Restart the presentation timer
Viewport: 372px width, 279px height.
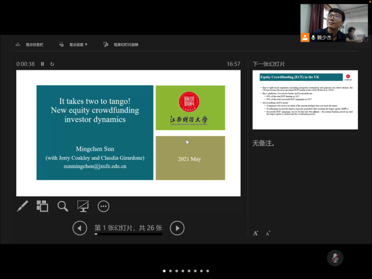pyautogui.click(x=52, y=64)
